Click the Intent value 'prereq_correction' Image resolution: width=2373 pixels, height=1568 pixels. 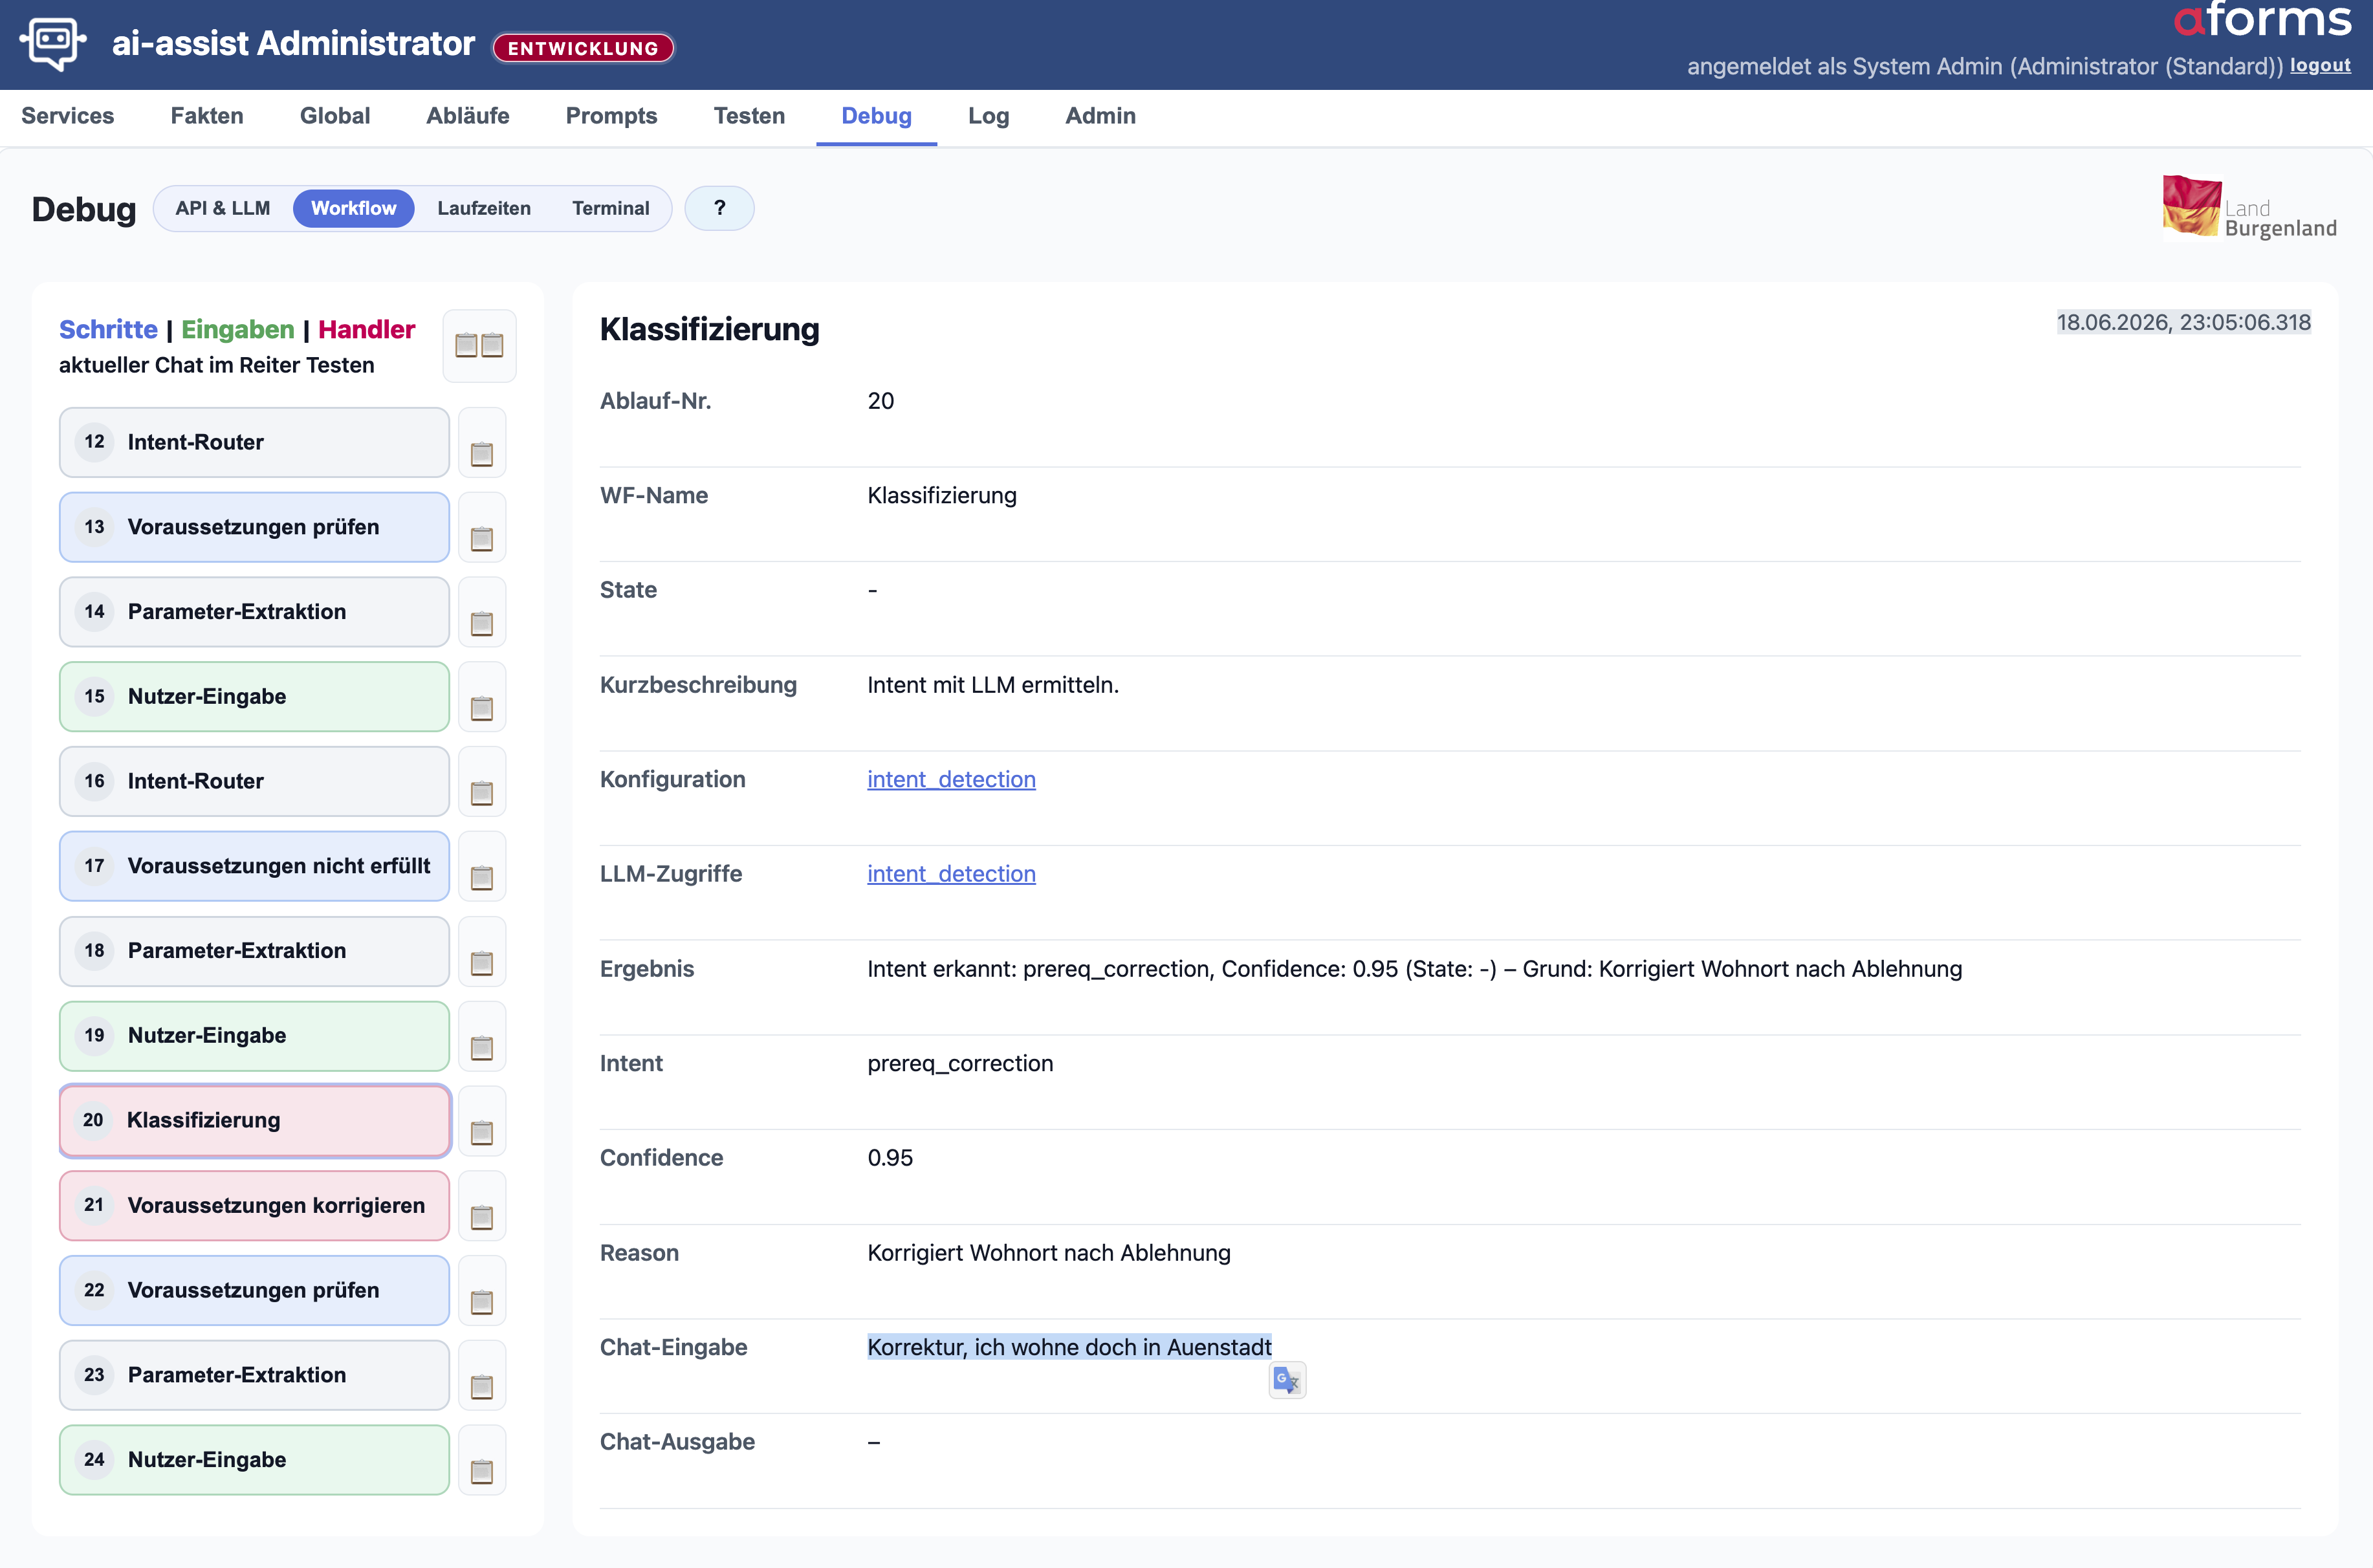coord(960,1064)
